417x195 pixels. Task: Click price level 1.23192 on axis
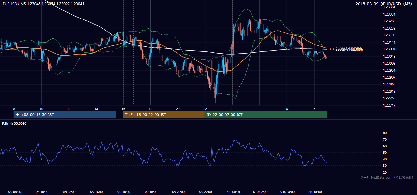click(389, 35)
